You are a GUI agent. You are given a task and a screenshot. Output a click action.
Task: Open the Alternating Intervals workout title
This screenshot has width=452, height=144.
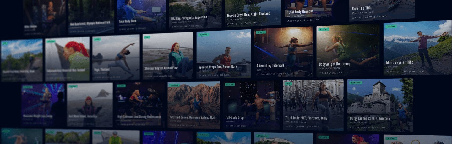pos(270,66)
